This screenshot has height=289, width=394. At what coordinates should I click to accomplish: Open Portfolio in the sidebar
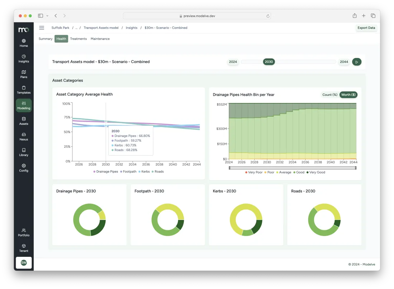click(x=24, y=232)
